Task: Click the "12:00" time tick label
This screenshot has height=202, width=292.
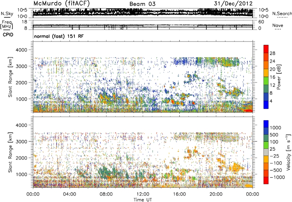Action: click(x=143, y=194)
